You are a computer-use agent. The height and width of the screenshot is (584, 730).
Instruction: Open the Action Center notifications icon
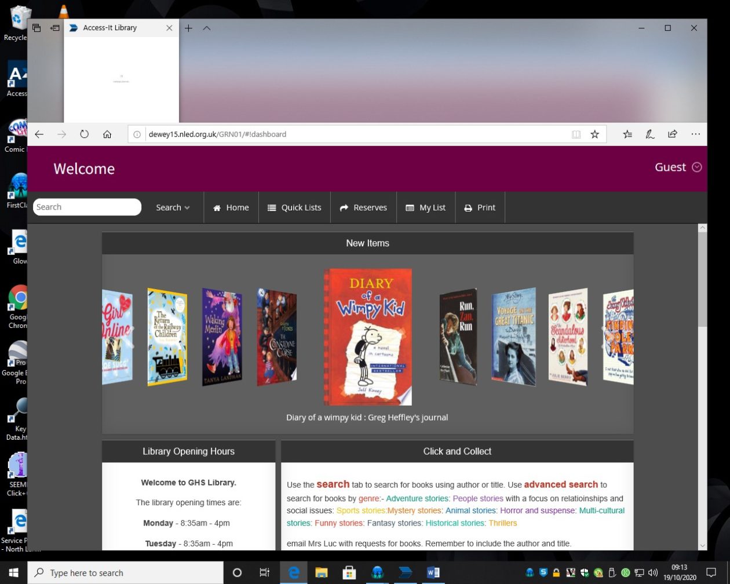(x=711, y=572)
